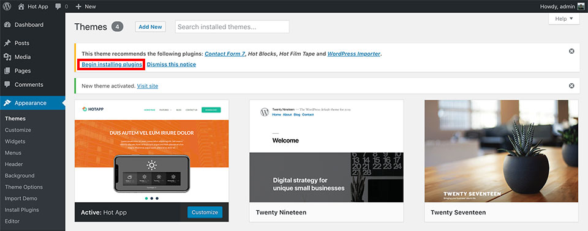
Task: Click the Add New theme button
Action: point(151,26)
